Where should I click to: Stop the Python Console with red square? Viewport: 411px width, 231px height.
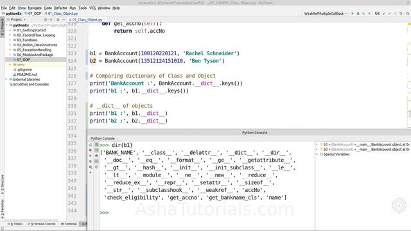[91, 150]
